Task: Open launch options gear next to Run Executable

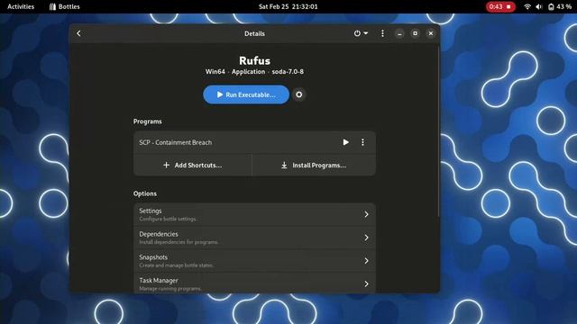Action: [x=299, y=94]
